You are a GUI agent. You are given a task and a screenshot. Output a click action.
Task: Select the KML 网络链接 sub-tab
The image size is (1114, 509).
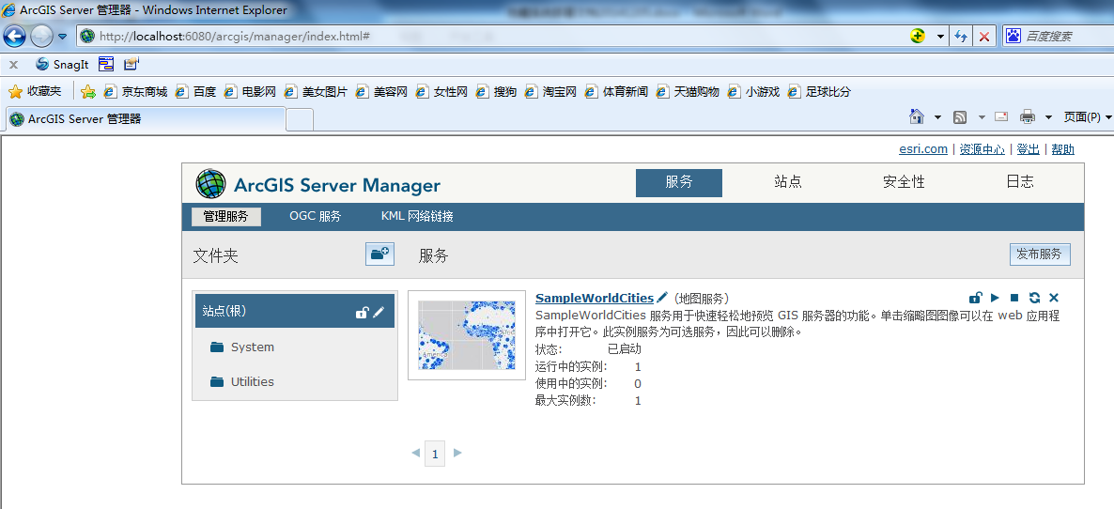tap(417, 217)
